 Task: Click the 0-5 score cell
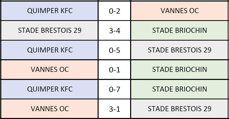pyautogui.click(x=115, y=50)
